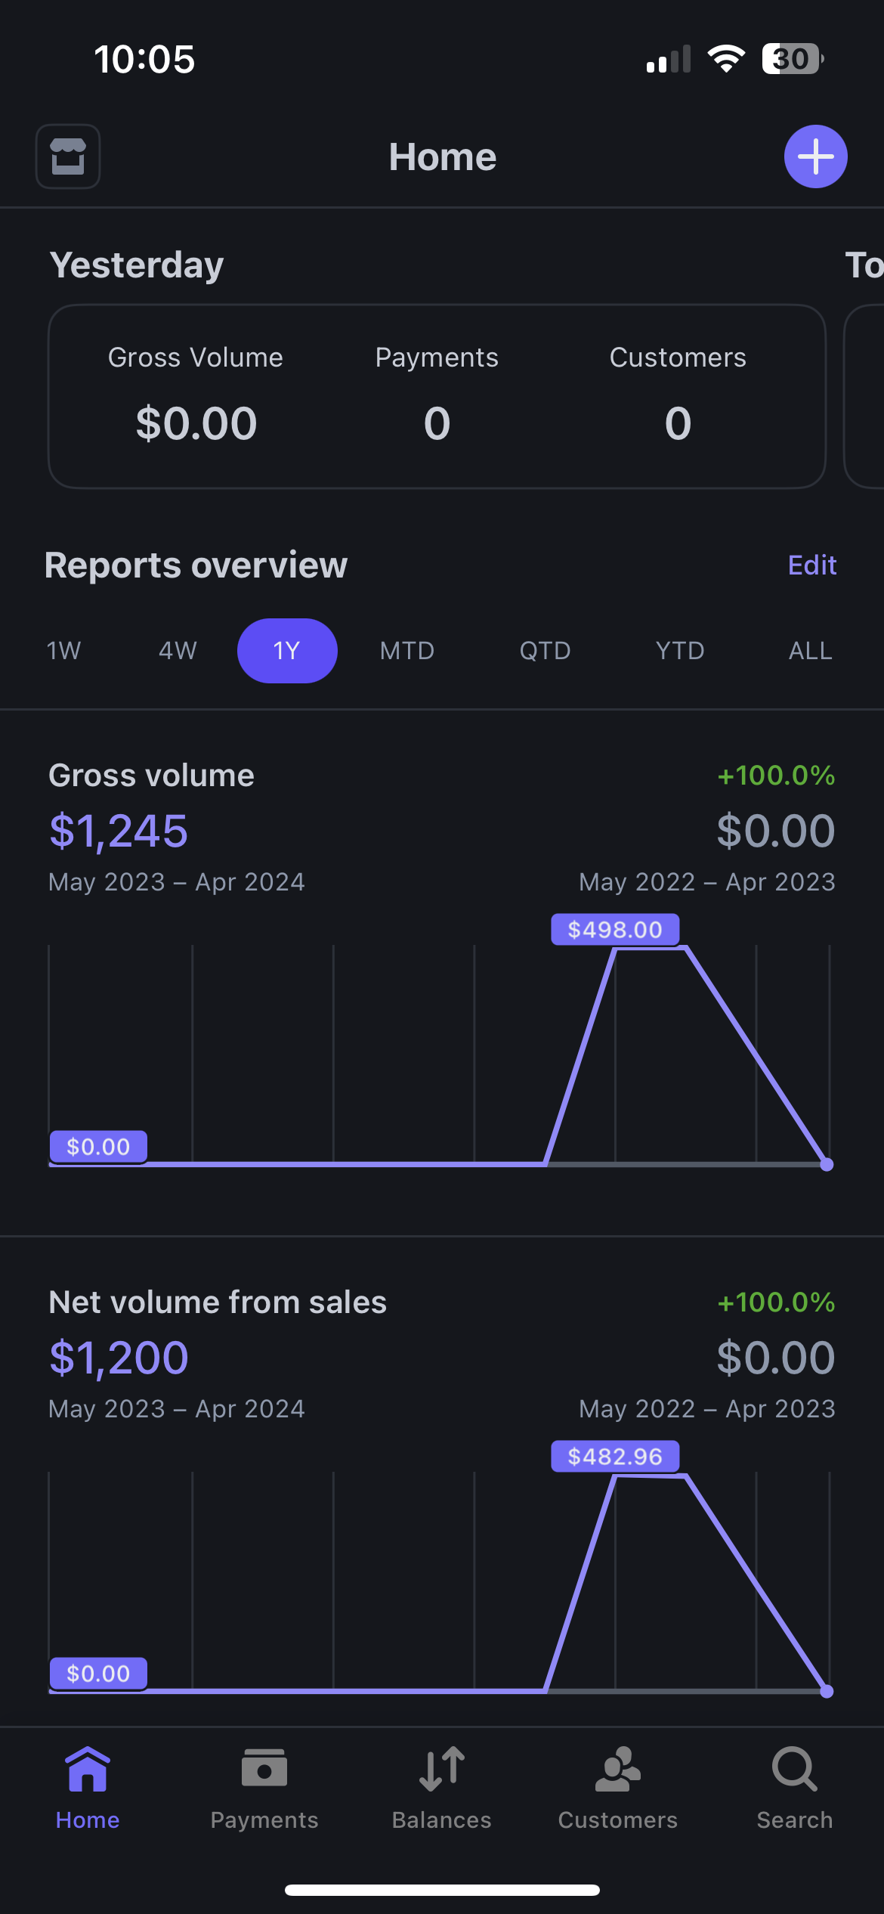Tap the purple plus create button

pos(815,156)
